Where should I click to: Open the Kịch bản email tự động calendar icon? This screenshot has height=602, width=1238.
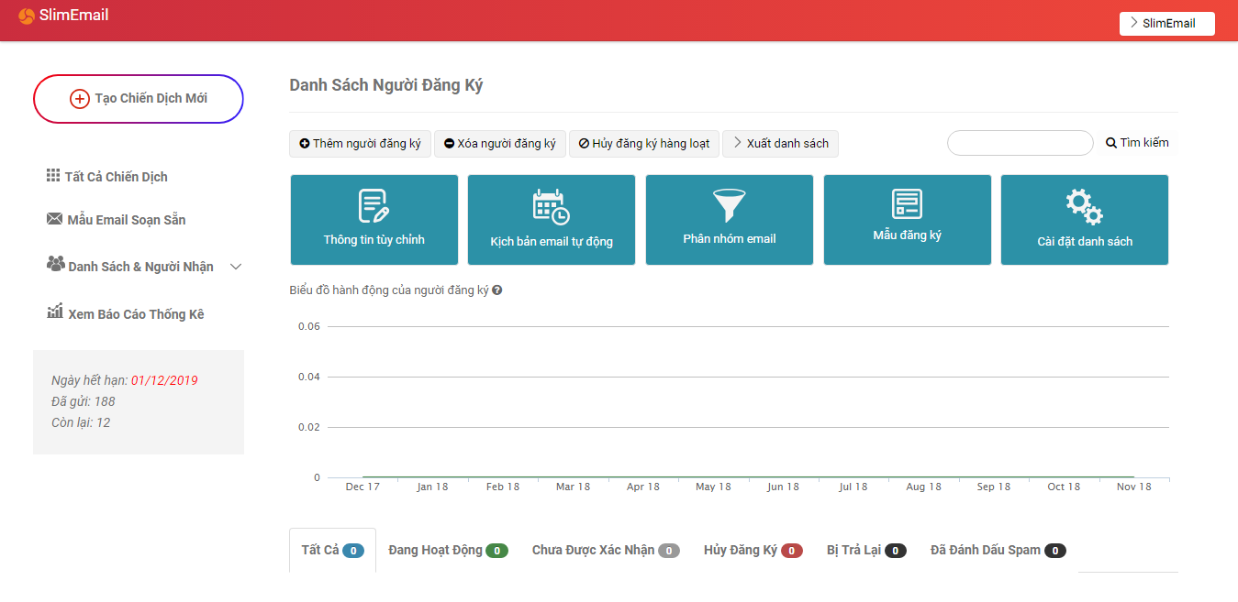click(x=551, y=206)
